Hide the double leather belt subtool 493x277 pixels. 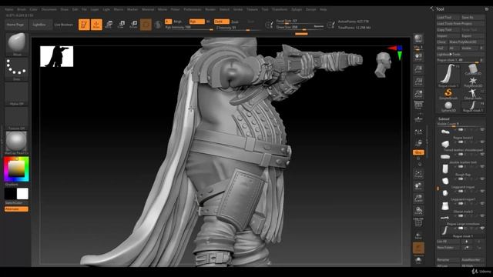482,154
